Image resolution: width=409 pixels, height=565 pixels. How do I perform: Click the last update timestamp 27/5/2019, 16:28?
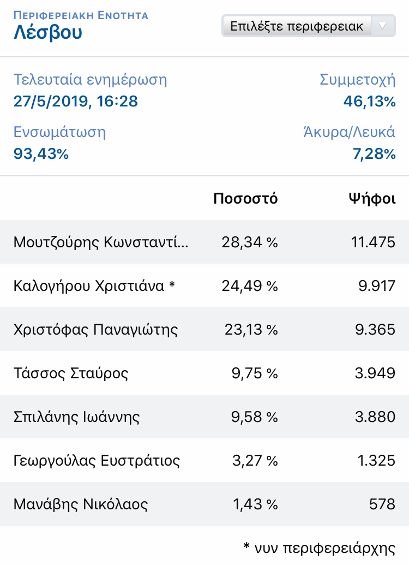pyautogui.click(x=75, y=102)
